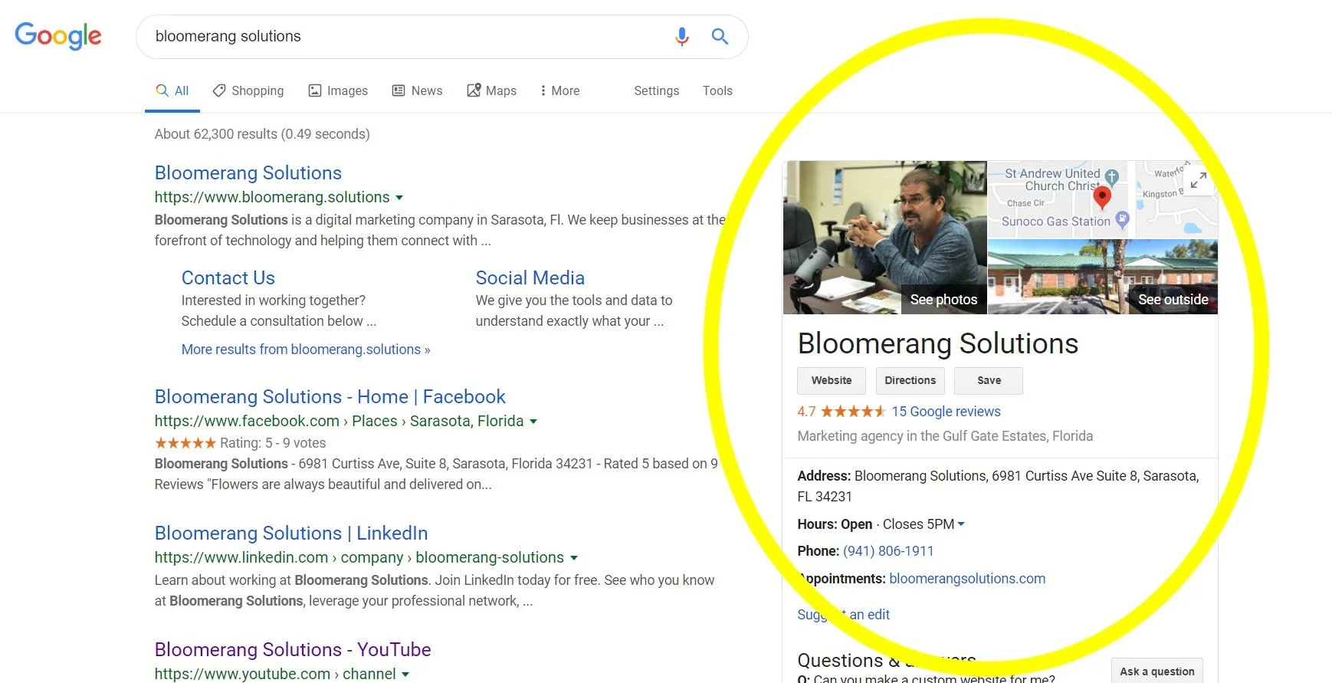Open the Contact Us sitelink
This screenshot has height=683, width=1332.
point(228,277)
